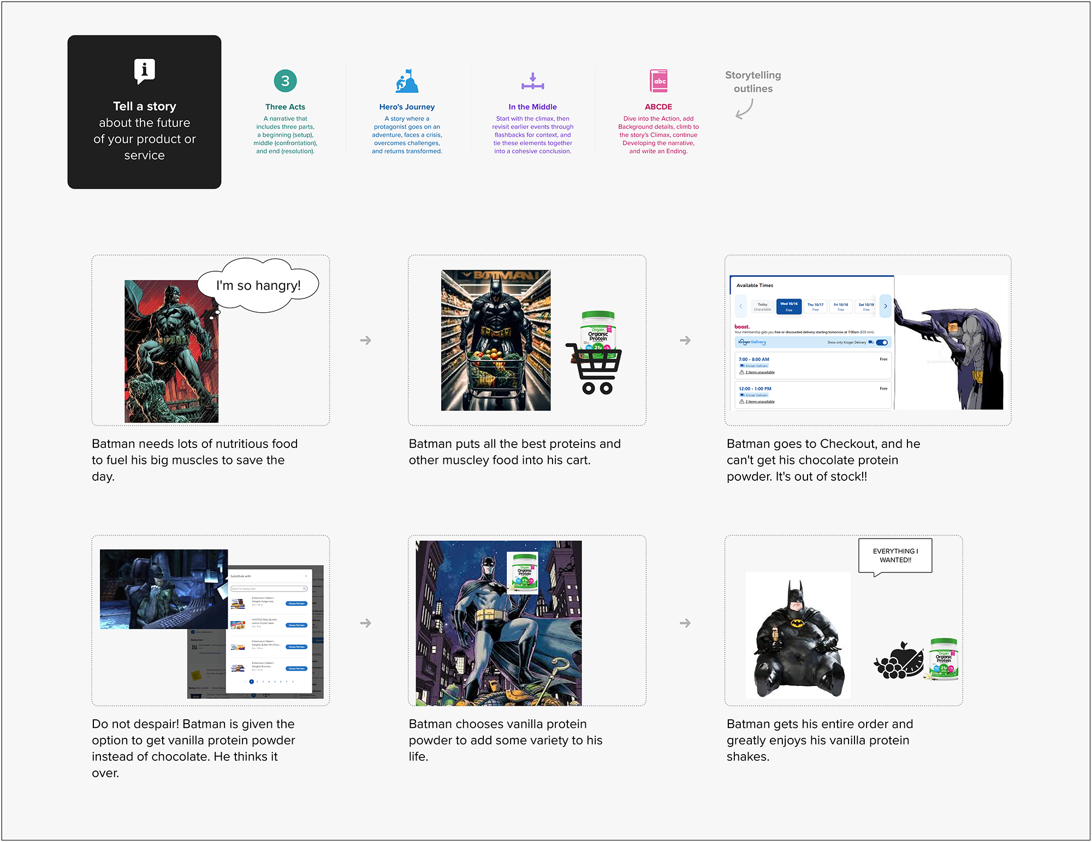The image size is (1092, 842).
Task: Click the previous-dates chevron in Available Times
Action: pos(741,306)
